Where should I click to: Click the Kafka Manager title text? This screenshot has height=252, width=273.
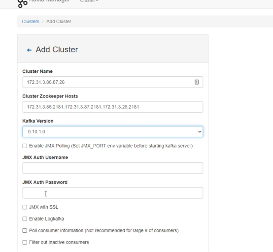click(x=49, y=1)
